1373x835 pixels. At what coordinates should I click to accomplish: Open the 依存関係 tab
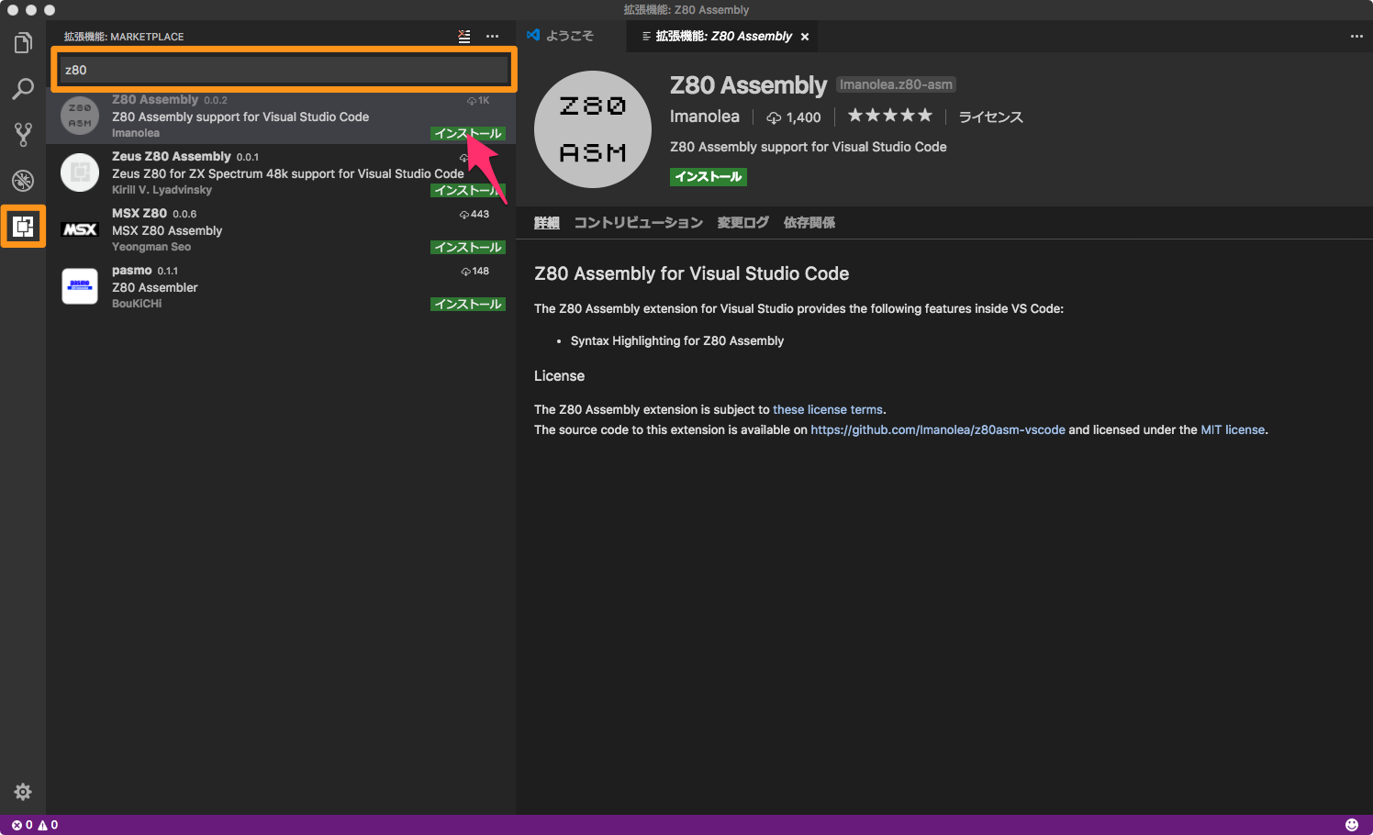(808, 222)
